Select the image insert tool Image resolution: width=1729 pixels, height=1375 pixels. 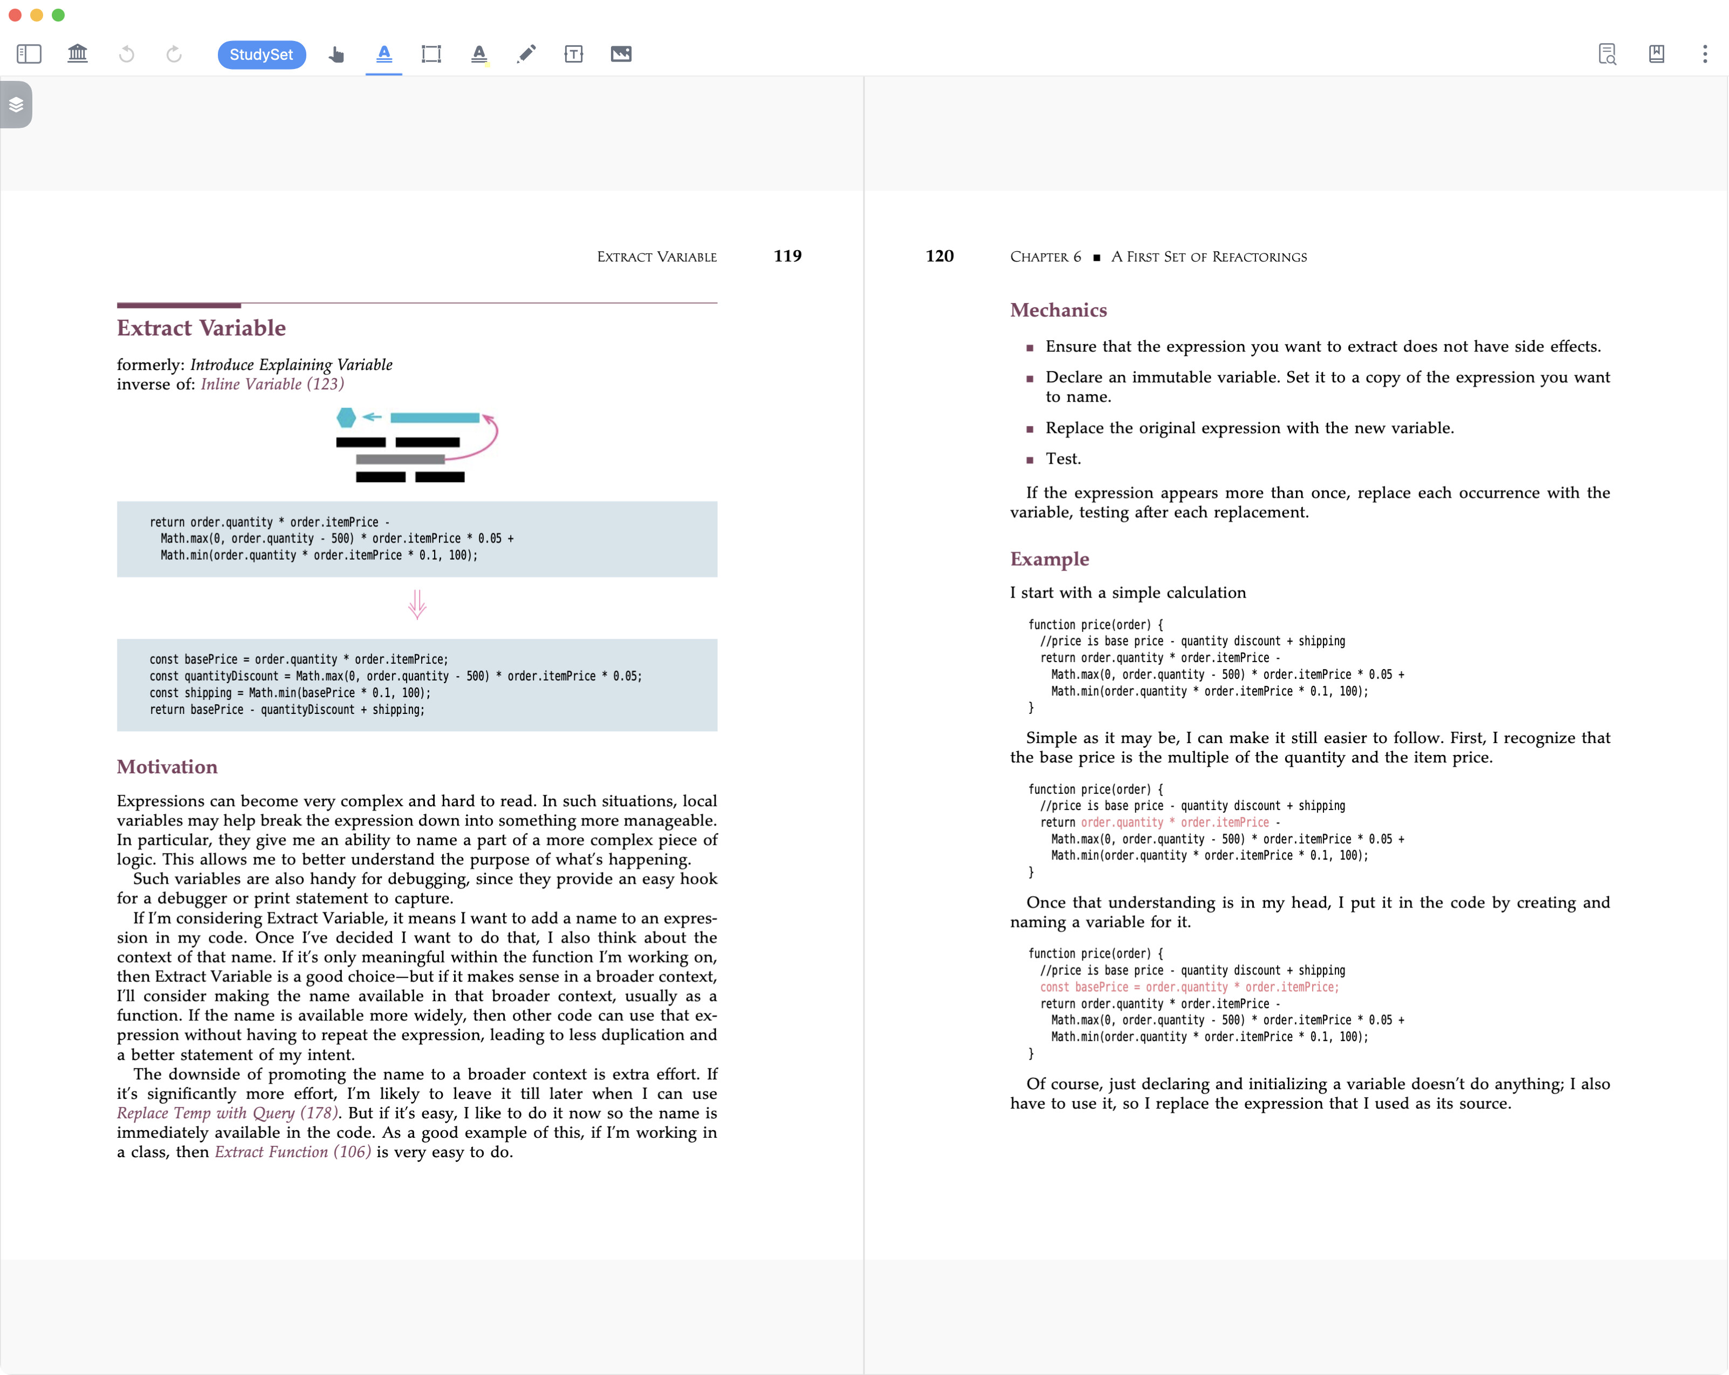[621, 54]
